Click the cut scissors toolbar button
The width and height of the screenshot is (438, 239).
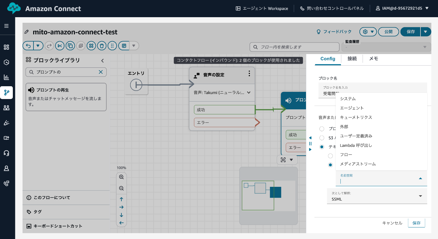click(x=60, y=46)
